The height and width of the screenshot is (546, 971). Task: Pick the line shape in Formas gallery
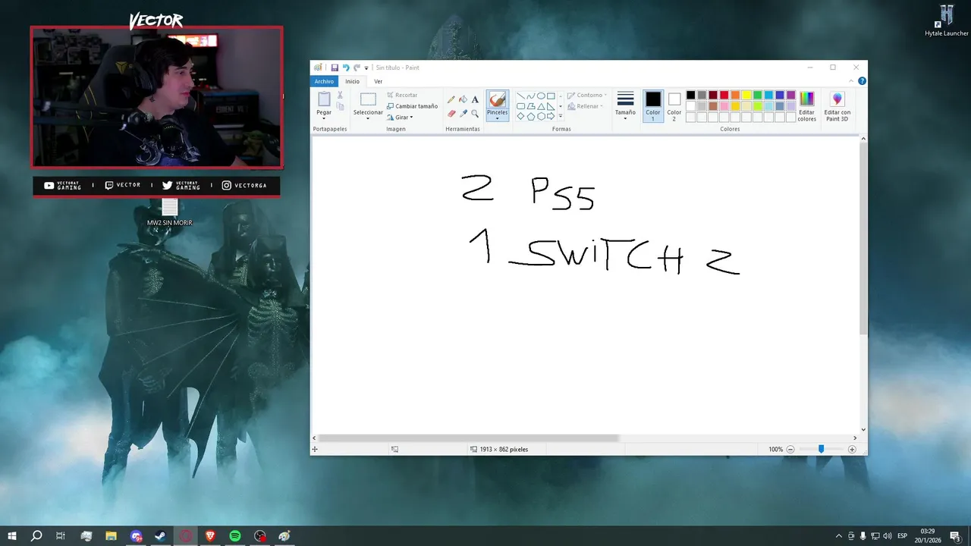[521, 96]
